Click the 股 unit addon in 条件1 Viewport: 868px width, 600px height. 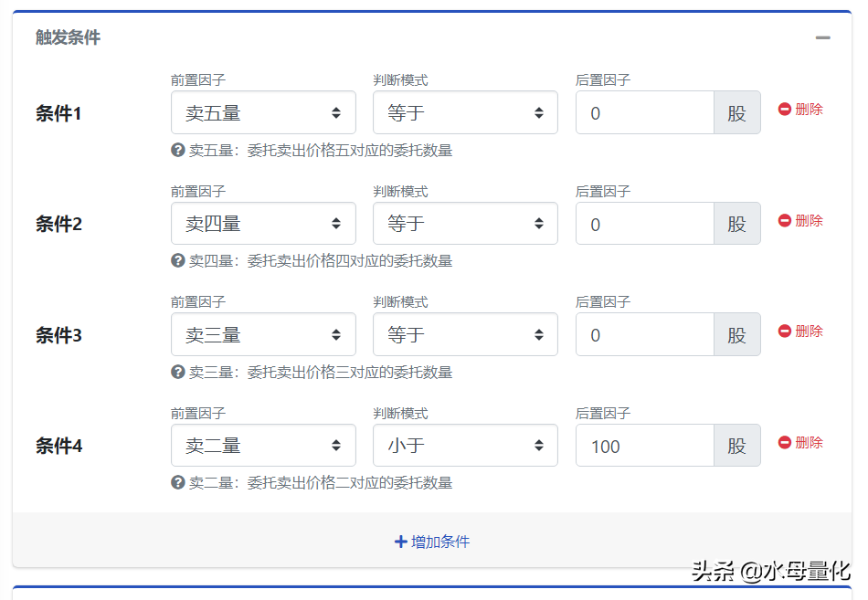point(736,113)
